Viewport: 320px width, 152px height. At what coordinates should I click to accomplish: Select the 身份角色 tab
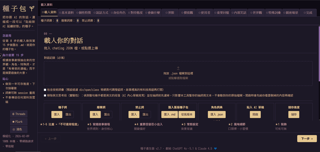[x=118, y=12]
